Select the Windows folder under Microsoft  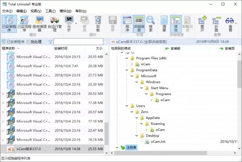[x=153, y=82]
